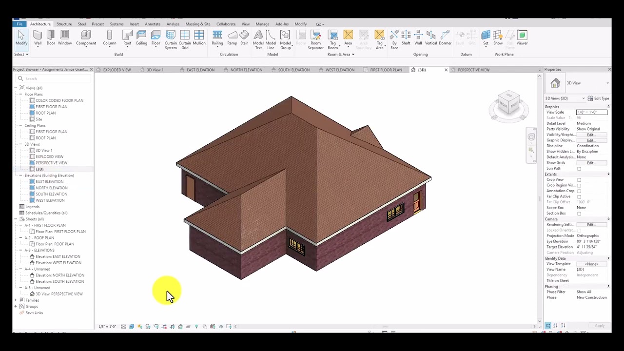Check the Annotation Crop box
Screen dimensions: 624x351
[579, 191]
